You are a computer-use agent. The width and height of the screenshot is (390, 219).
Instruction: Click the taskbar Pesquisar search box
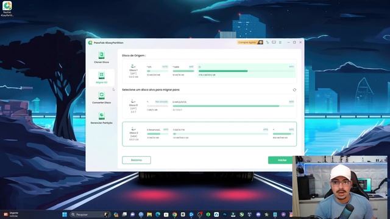(90, 215)
